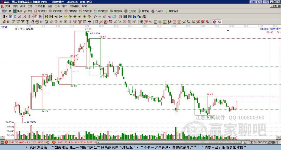This screenshot has height=150, width=281.
Task: Open the 行情 quotes view
Action: (7, 11)
